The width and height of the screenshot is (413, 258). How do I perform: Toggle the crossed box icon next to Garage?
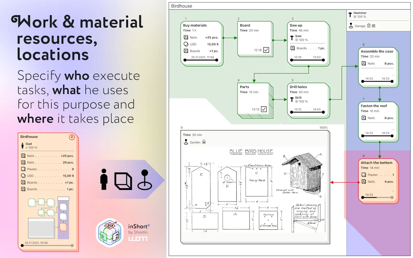373,26
